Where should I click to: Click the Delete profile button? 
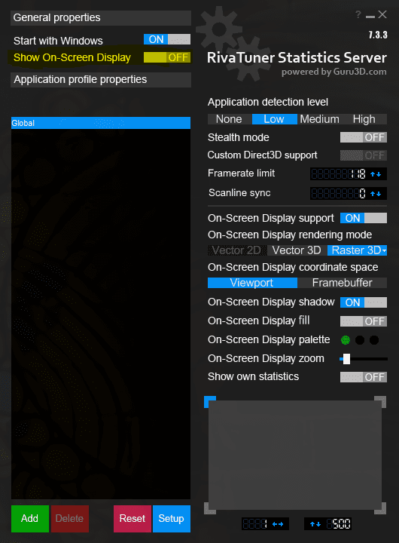point(70,518)
